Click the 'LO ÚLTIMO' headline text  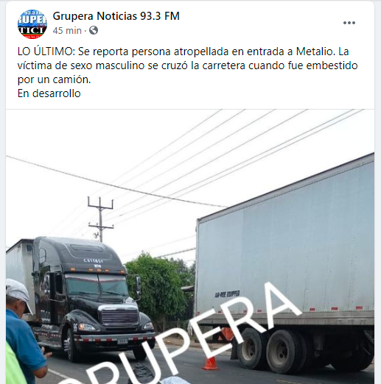click(46, 51)
